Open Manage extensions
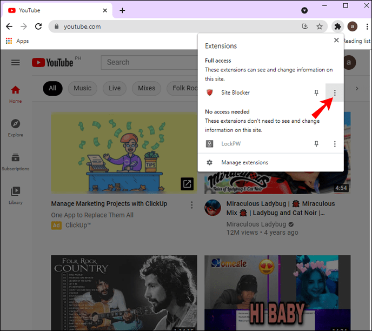This screenshot has height=331, width=372. [x=271, y=163]
